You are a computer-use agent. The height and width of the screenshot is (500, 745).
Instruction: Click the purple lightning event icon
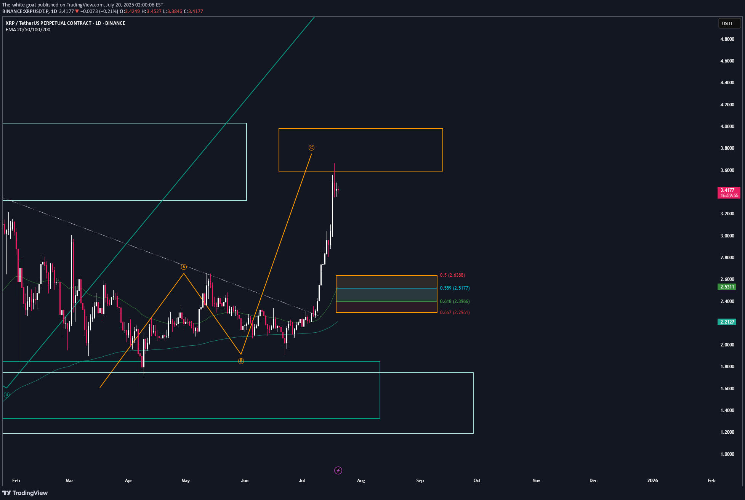click(x=338, y=470)
